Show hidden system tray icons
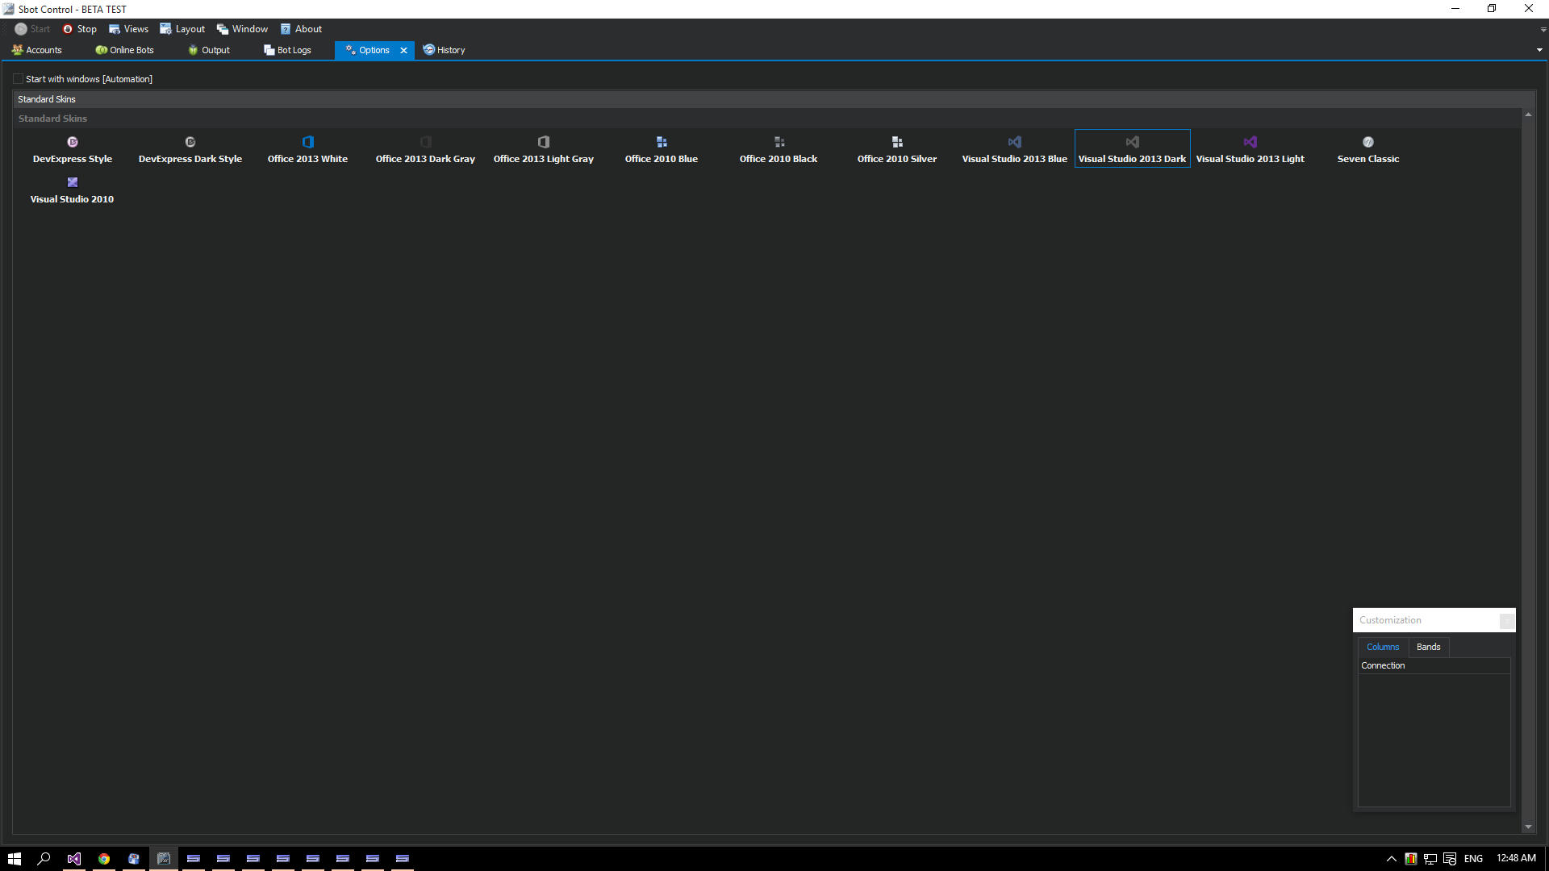1549x871 pixels. pos(1391,858)
